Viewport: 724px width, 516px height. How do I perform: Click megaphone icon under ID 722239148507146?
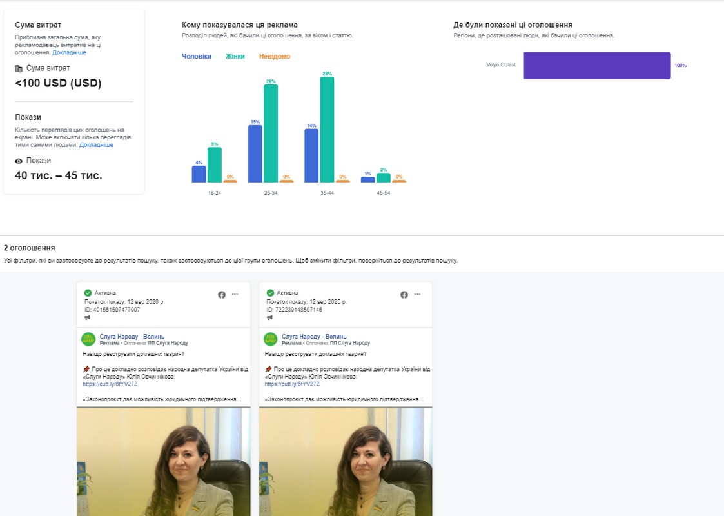coord(269,317)
